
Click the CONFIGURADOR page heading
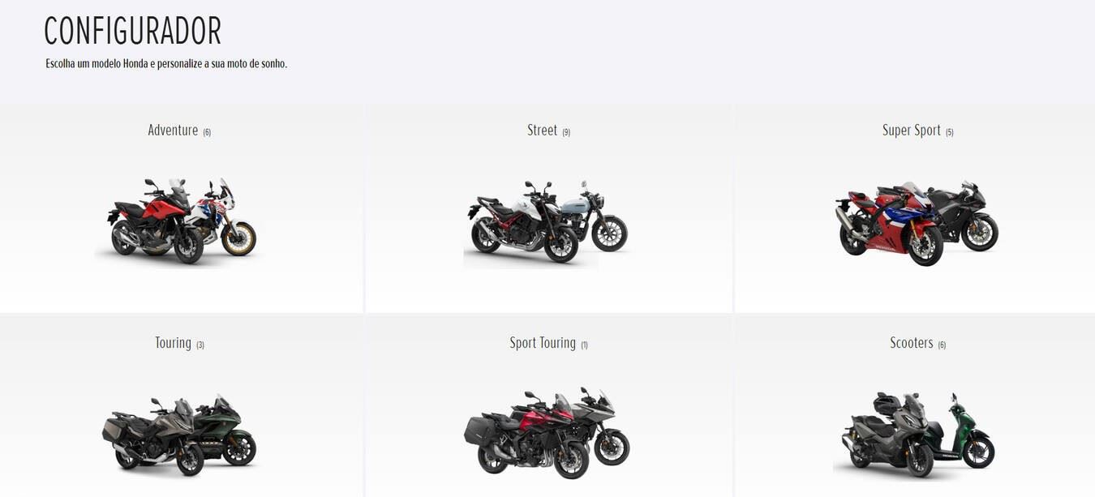(x=132, y=31)
